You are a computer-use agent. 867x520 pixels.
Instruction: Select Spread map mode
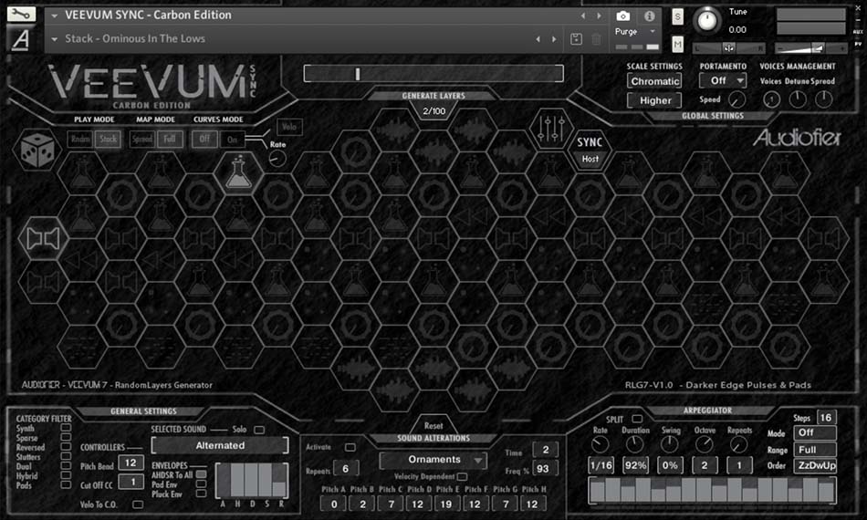[142, 139]
